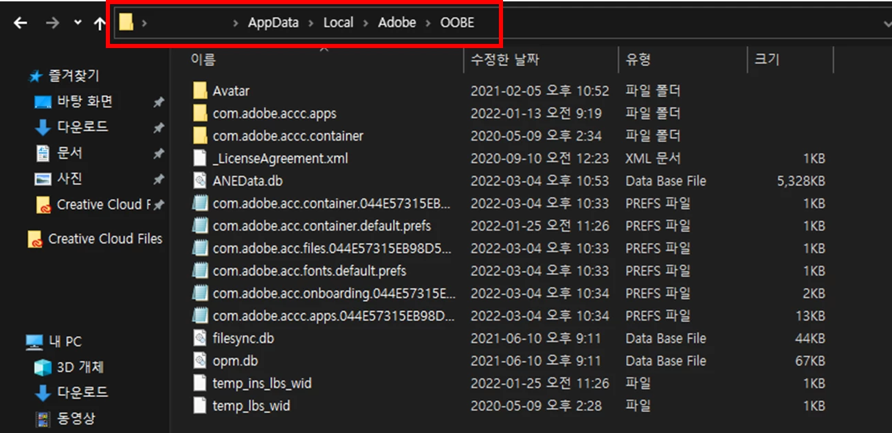
Task: Open 3D 개체 in the sidebar
Action: (x=80, y=367)
